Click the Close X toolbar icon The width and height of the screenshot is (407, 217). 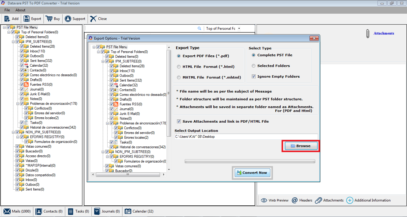pyautogui.click(x=93, y=18)
